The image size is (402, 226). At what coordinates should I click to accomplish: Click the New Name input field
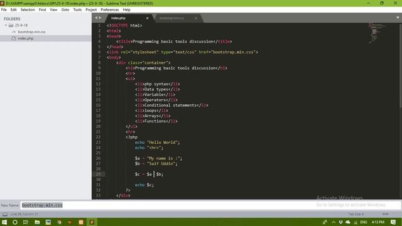click(210, 205)
